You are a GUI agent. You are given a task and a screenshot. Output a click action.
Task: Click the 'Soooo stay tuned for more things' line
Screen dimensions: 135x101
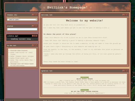point(61,62)
